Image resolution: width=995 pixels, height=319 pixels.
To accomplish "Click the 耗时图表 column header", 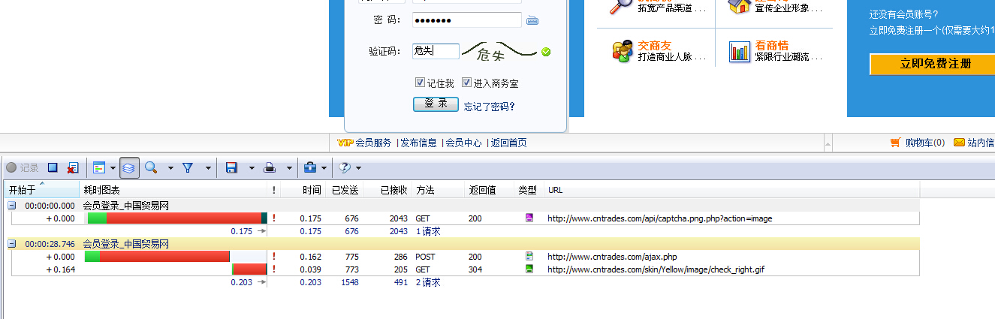I will coord(173,190).
